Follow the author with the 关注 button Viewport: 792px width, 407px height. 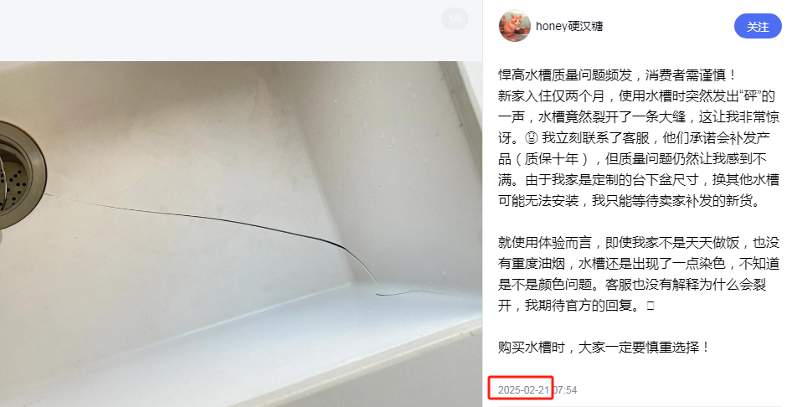pyautogui.click(x=758, y=26)
